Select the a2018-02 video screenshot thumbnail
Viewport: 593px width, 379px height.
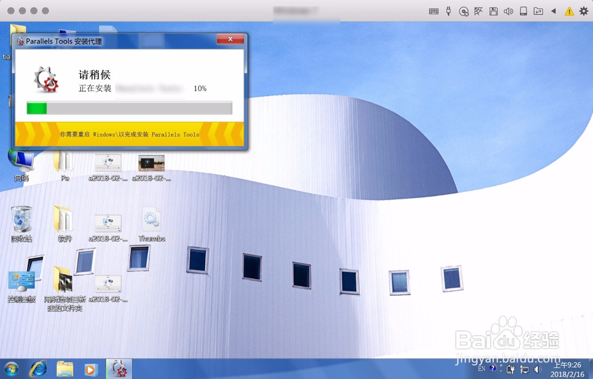[151, 168]
